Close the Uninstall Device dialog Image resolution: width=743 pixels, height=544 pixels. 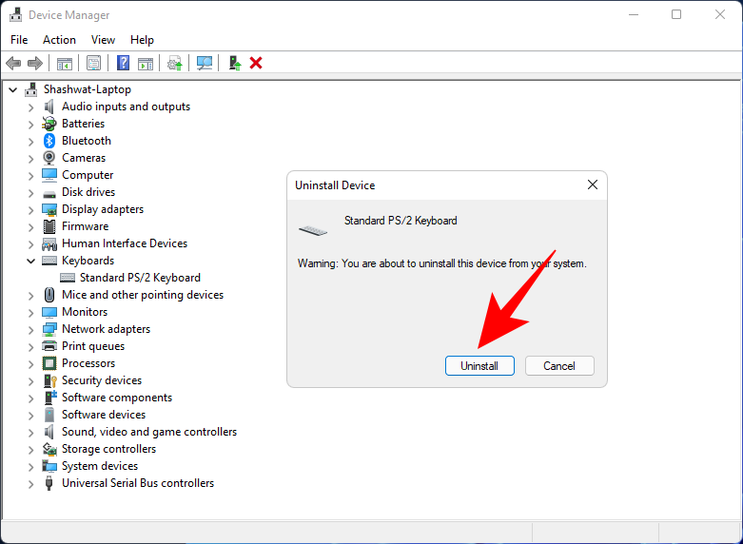point(593,185)
